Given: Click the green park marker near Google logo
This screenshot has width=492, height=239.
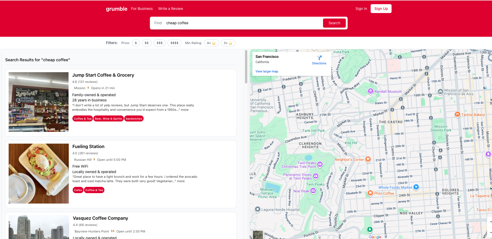Looking at the screenshot, I should (370, 229).
